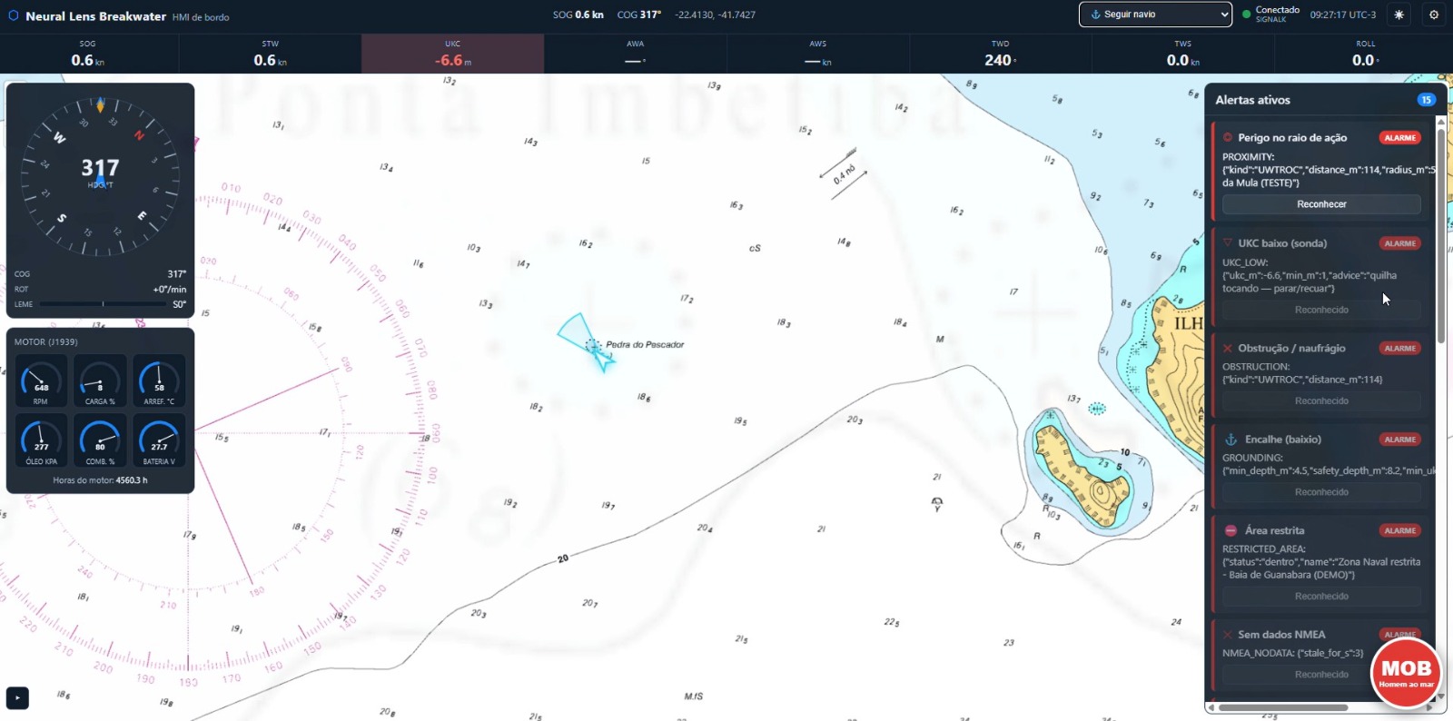Click the STW data tile
The height and width of the screenshot is (721, 1453).
point(270,54)
